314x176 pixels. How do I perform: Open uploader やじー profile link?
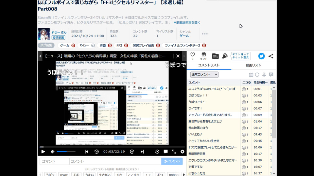[59, 32]
